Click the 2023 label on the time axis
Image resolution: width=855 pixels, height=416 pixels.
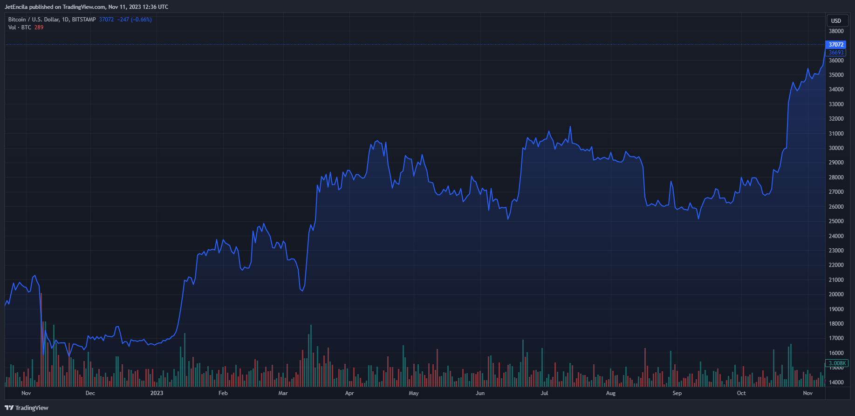(x=157, y=393)
